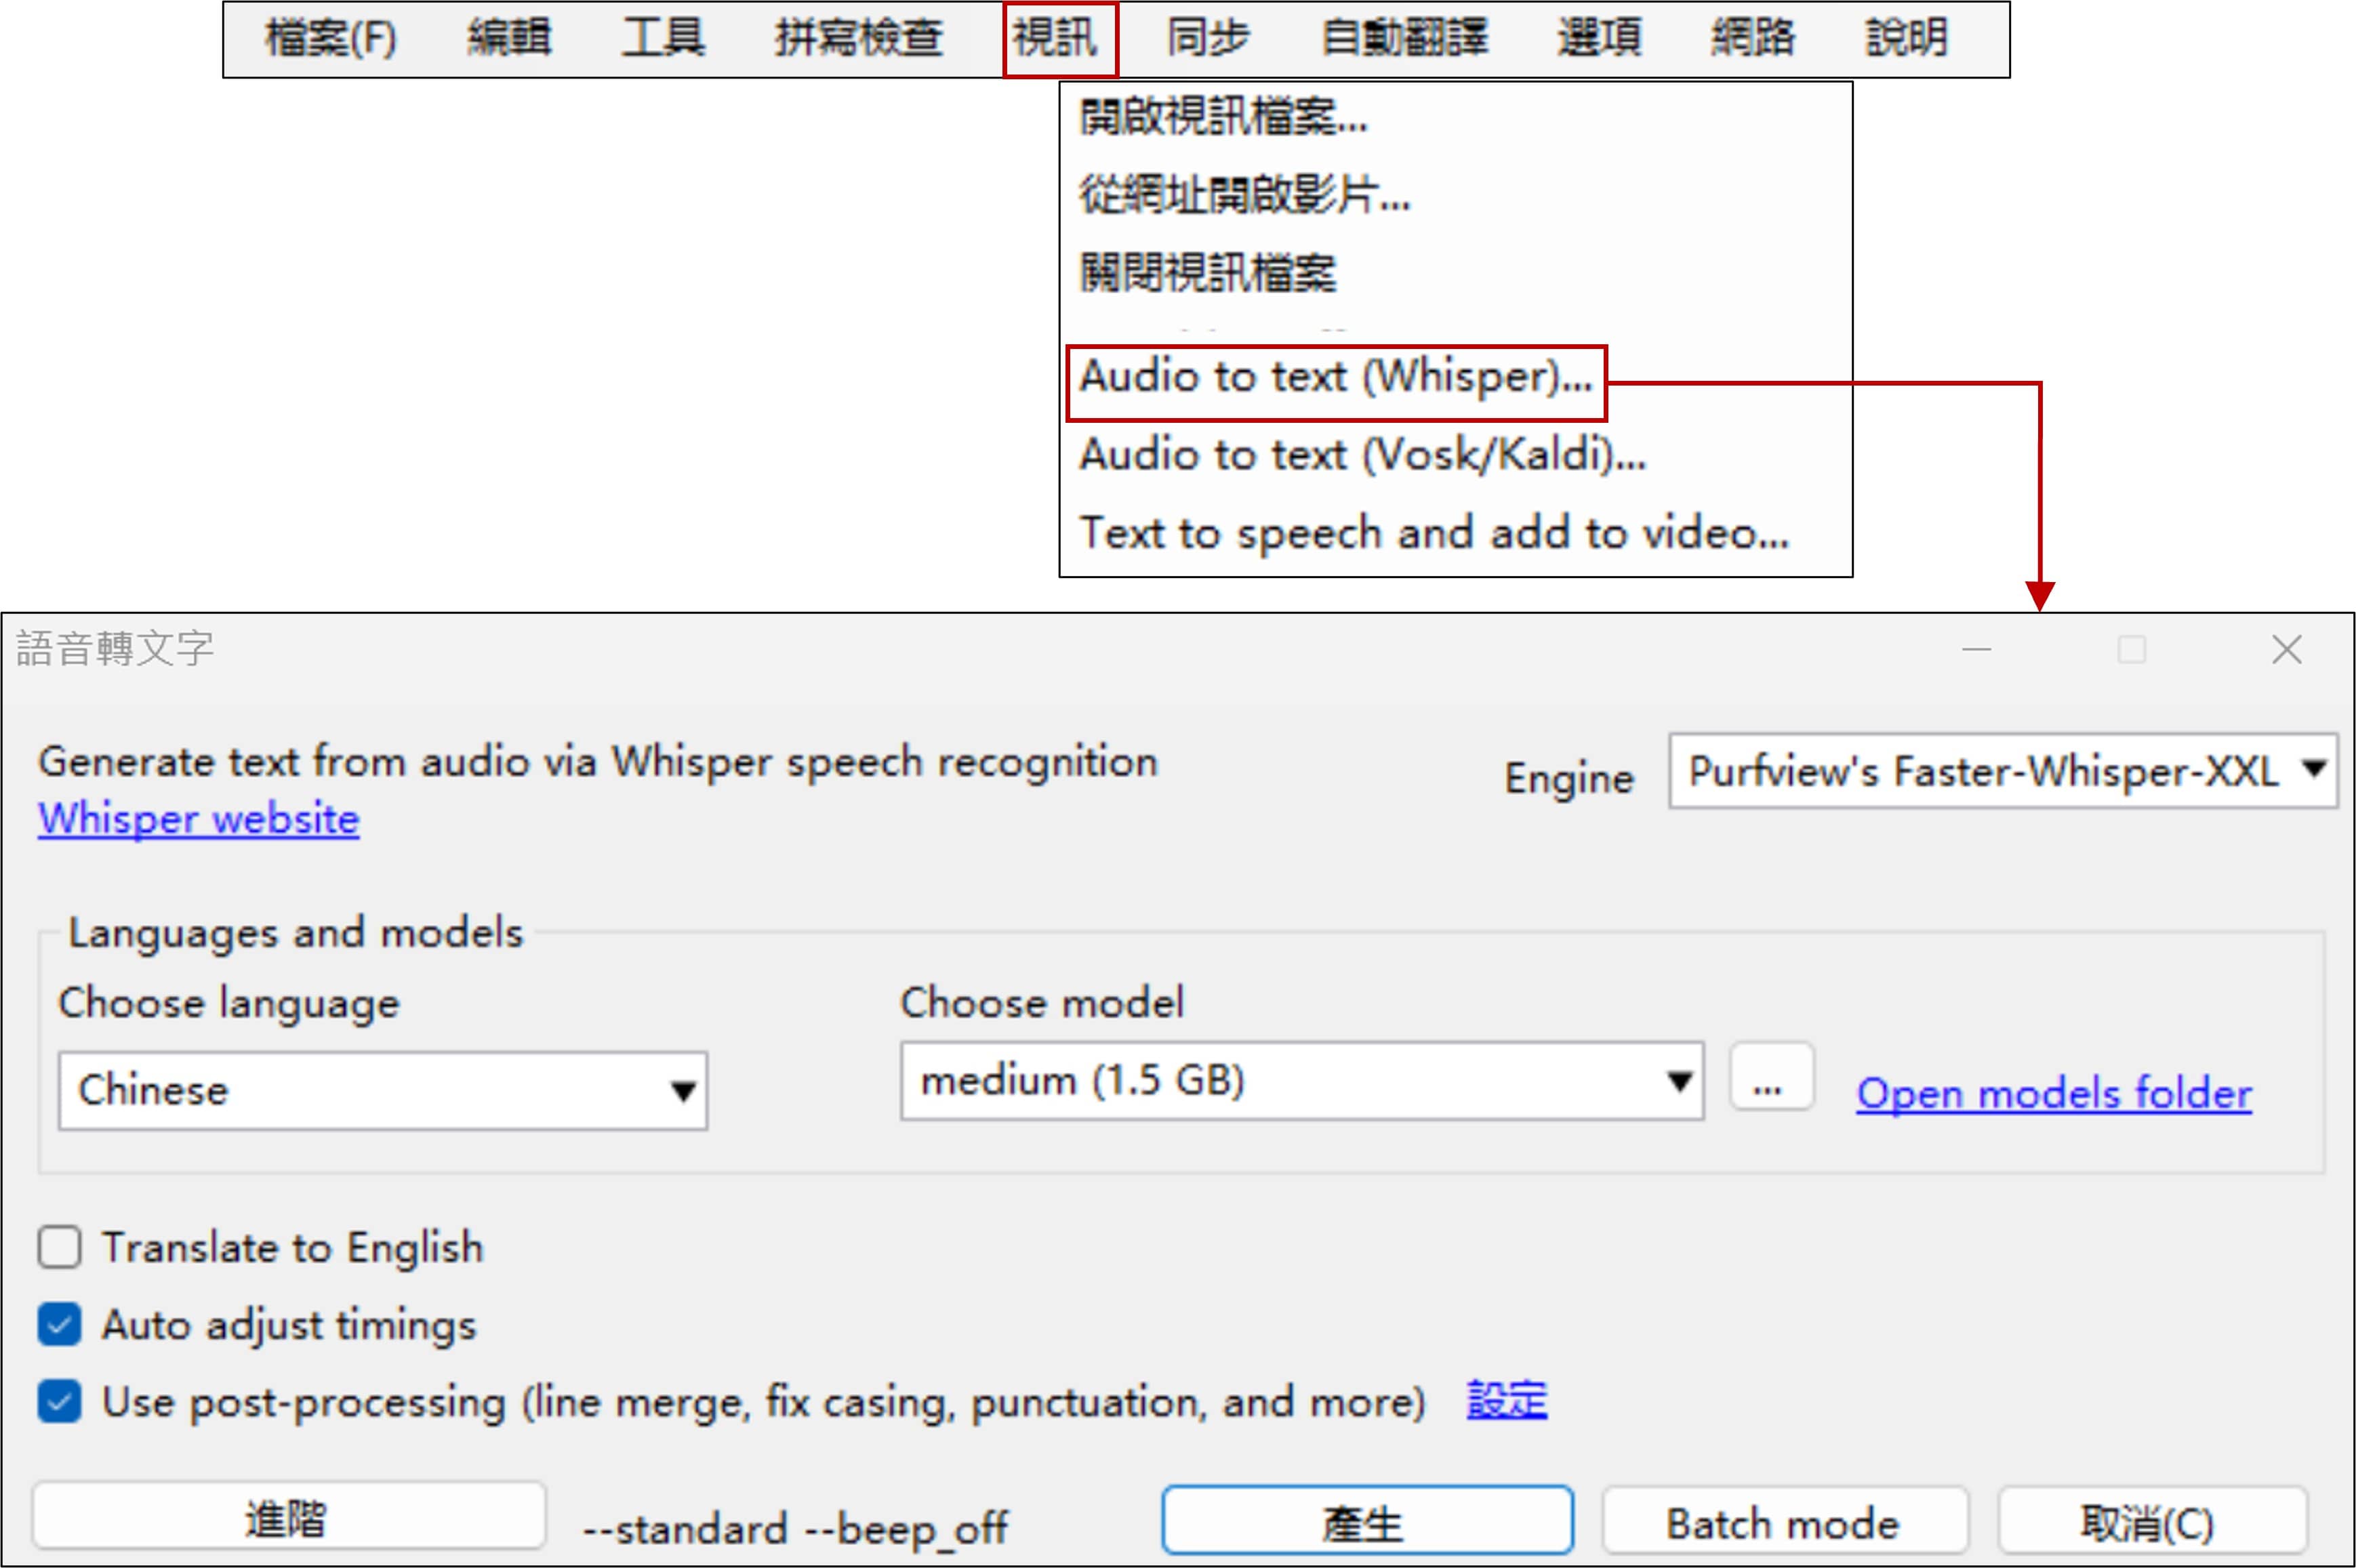Toggle Use post-processing checkbox
Screen dimensions: 2356x1568
pos(60,1402)
